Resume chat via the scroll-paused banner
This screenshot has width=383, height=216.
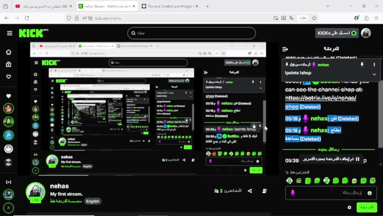tap(331, 159)
